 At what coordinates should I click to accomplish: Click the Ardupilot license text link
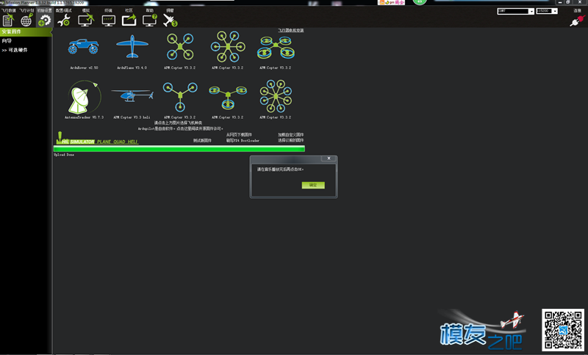pos(180,128)
